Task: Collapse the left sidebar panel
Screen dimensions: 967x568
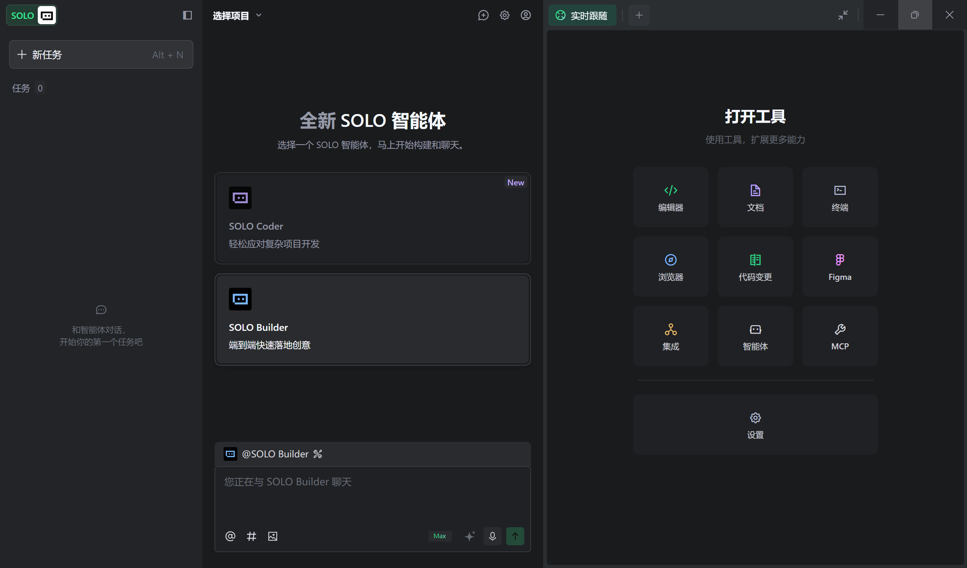Action: click(x=187, y=15)
